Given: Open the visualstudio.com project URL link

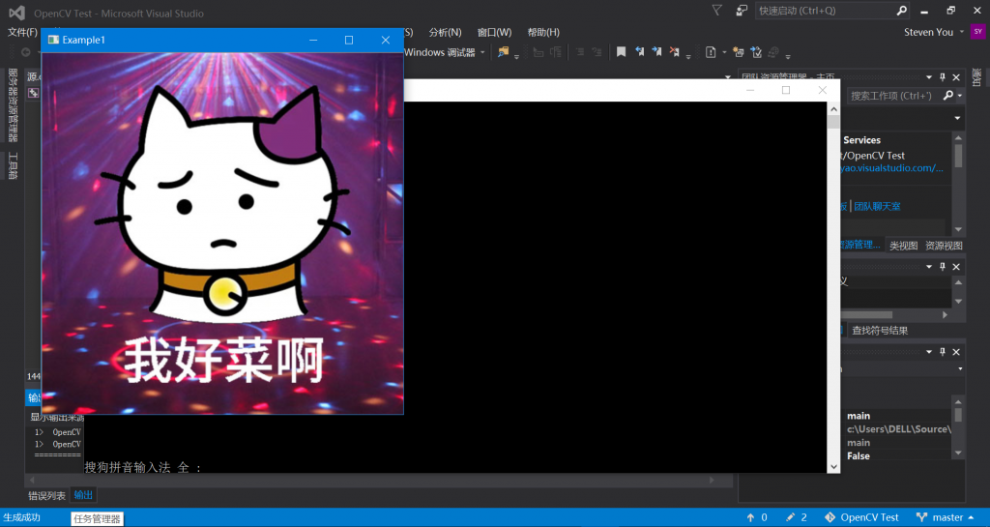Looking at the screenshot, I should [x=891, y=168].
